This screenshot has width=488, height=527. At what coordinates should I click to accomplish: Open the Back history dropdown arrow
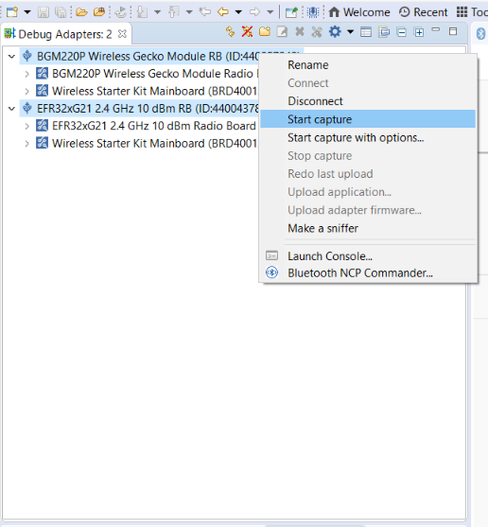(x=238, y=12)
